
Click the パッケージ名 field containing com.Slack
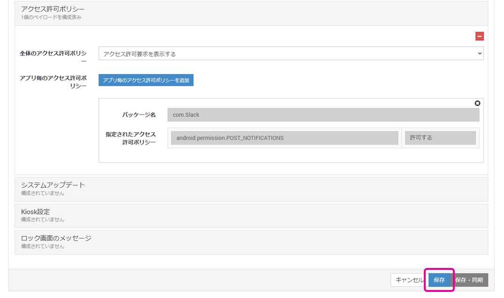click(323, 115)
